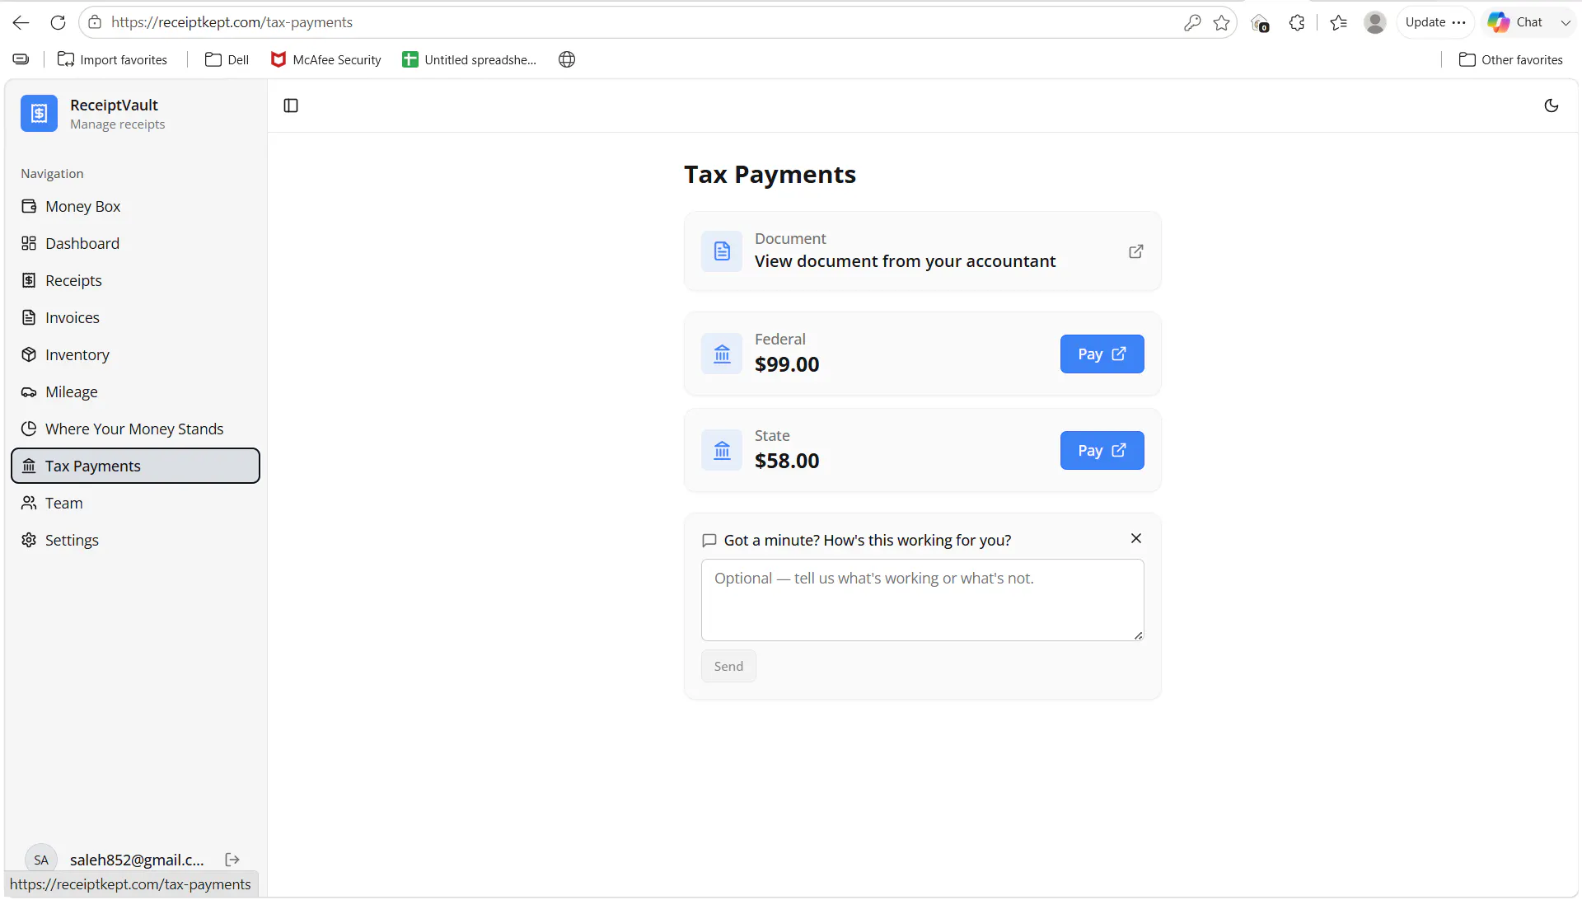
Task: Send the feedback message
Action: 728,666
